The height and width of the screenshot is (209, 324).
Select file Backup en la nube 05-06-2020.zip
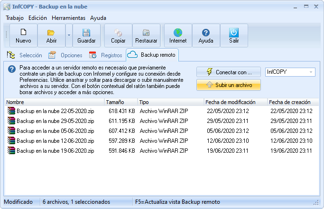[x=56, y=131]
